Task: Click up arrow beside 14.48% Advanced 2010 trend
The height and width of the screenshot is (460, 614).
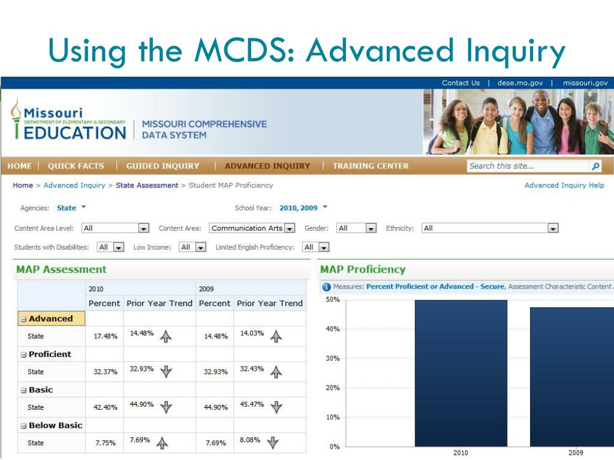Action: click(166, 337)
